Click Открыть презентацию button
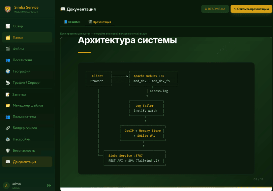This screenshot has height=191, width=273. [x=252, y=9]
